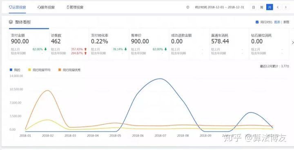Image resolution: width=294 pixels, height=150 pixels.
Task: Click the info icon beside 统计时间
Action: coord(188,7)
